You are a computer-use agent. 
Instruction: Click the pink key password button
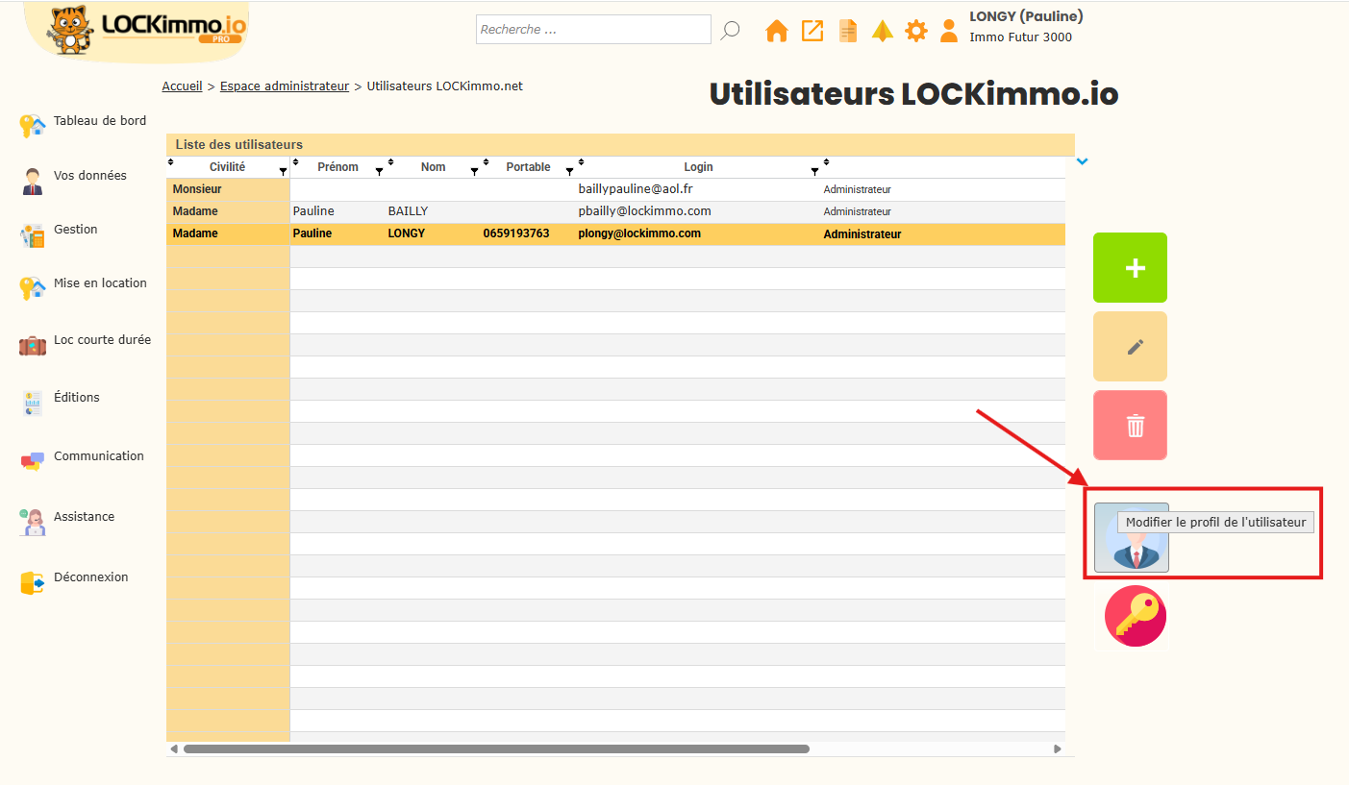[1136, 616]
